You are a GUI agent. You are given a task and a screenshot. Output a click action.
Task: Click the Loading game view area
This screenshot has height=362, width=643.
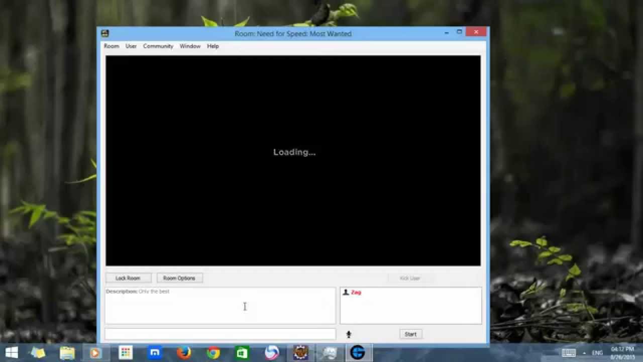[293, 160]
